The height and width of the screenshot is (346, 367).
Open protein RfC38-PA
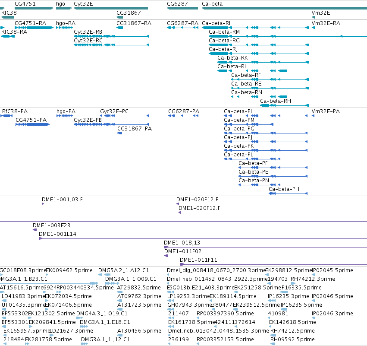pyautogui.click(x=15, y=111)
